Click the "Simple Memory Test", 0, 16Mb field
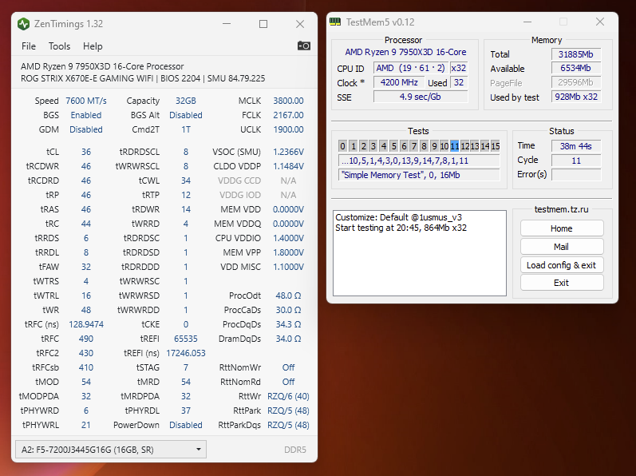 click(x=419, y=175)
